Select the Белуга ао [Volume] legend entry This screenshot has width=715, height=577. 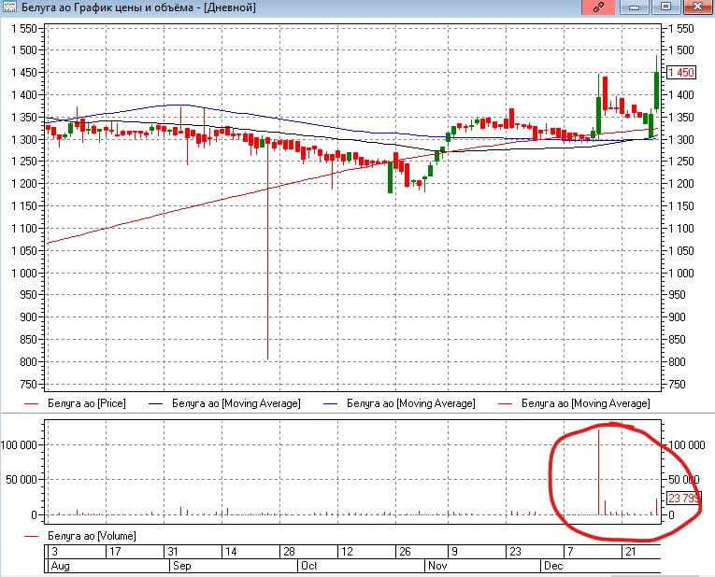80,536
